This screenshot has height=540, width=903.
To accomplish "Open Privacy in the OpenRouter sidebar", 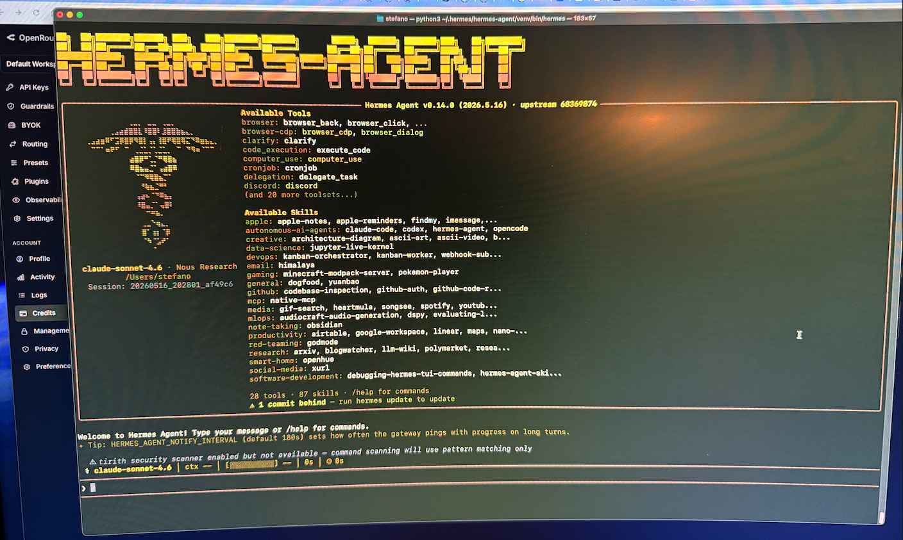I will 40,349.
